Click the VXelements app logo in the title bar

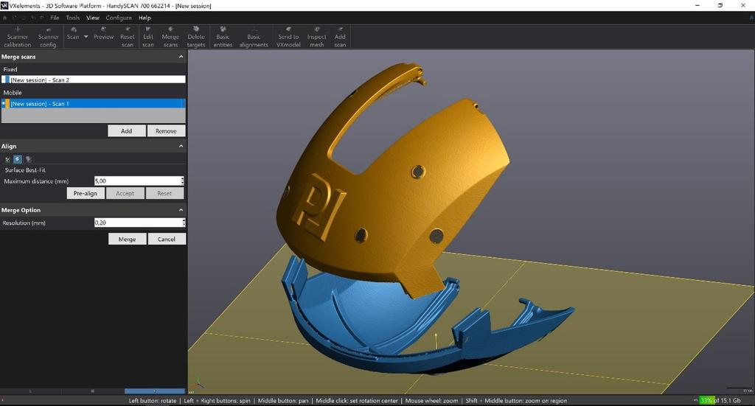pos(4,6)
